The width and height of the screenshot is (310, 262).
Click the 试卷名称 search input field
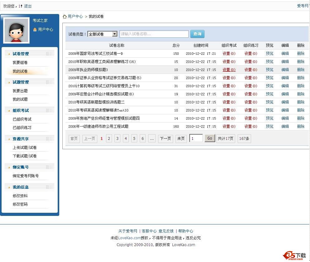154,34
